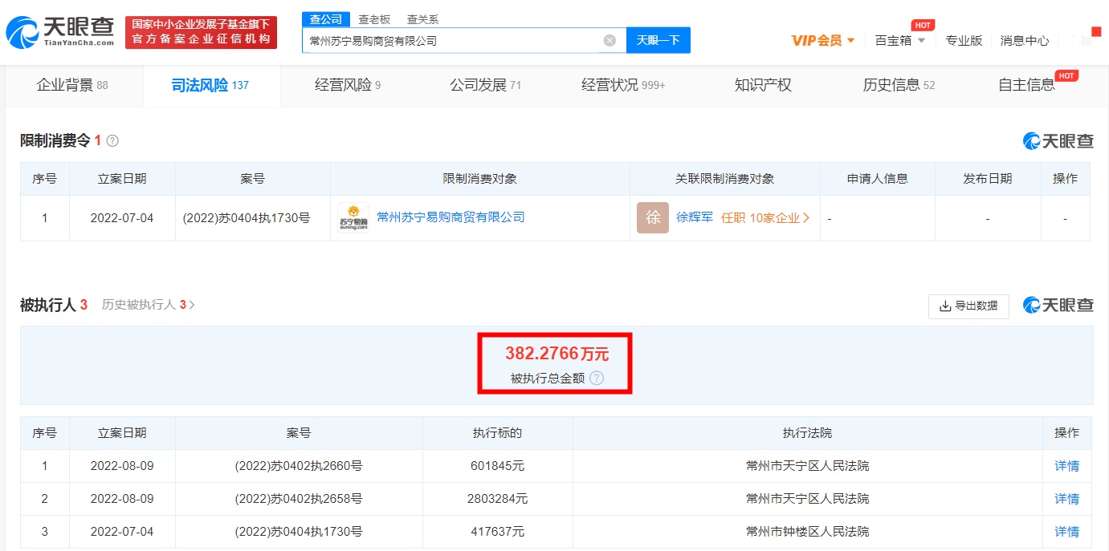Viewport: 1109px width, 551px height.
Task: Expand the 百宝箱 dropdown menu
Action: (900, 40)
